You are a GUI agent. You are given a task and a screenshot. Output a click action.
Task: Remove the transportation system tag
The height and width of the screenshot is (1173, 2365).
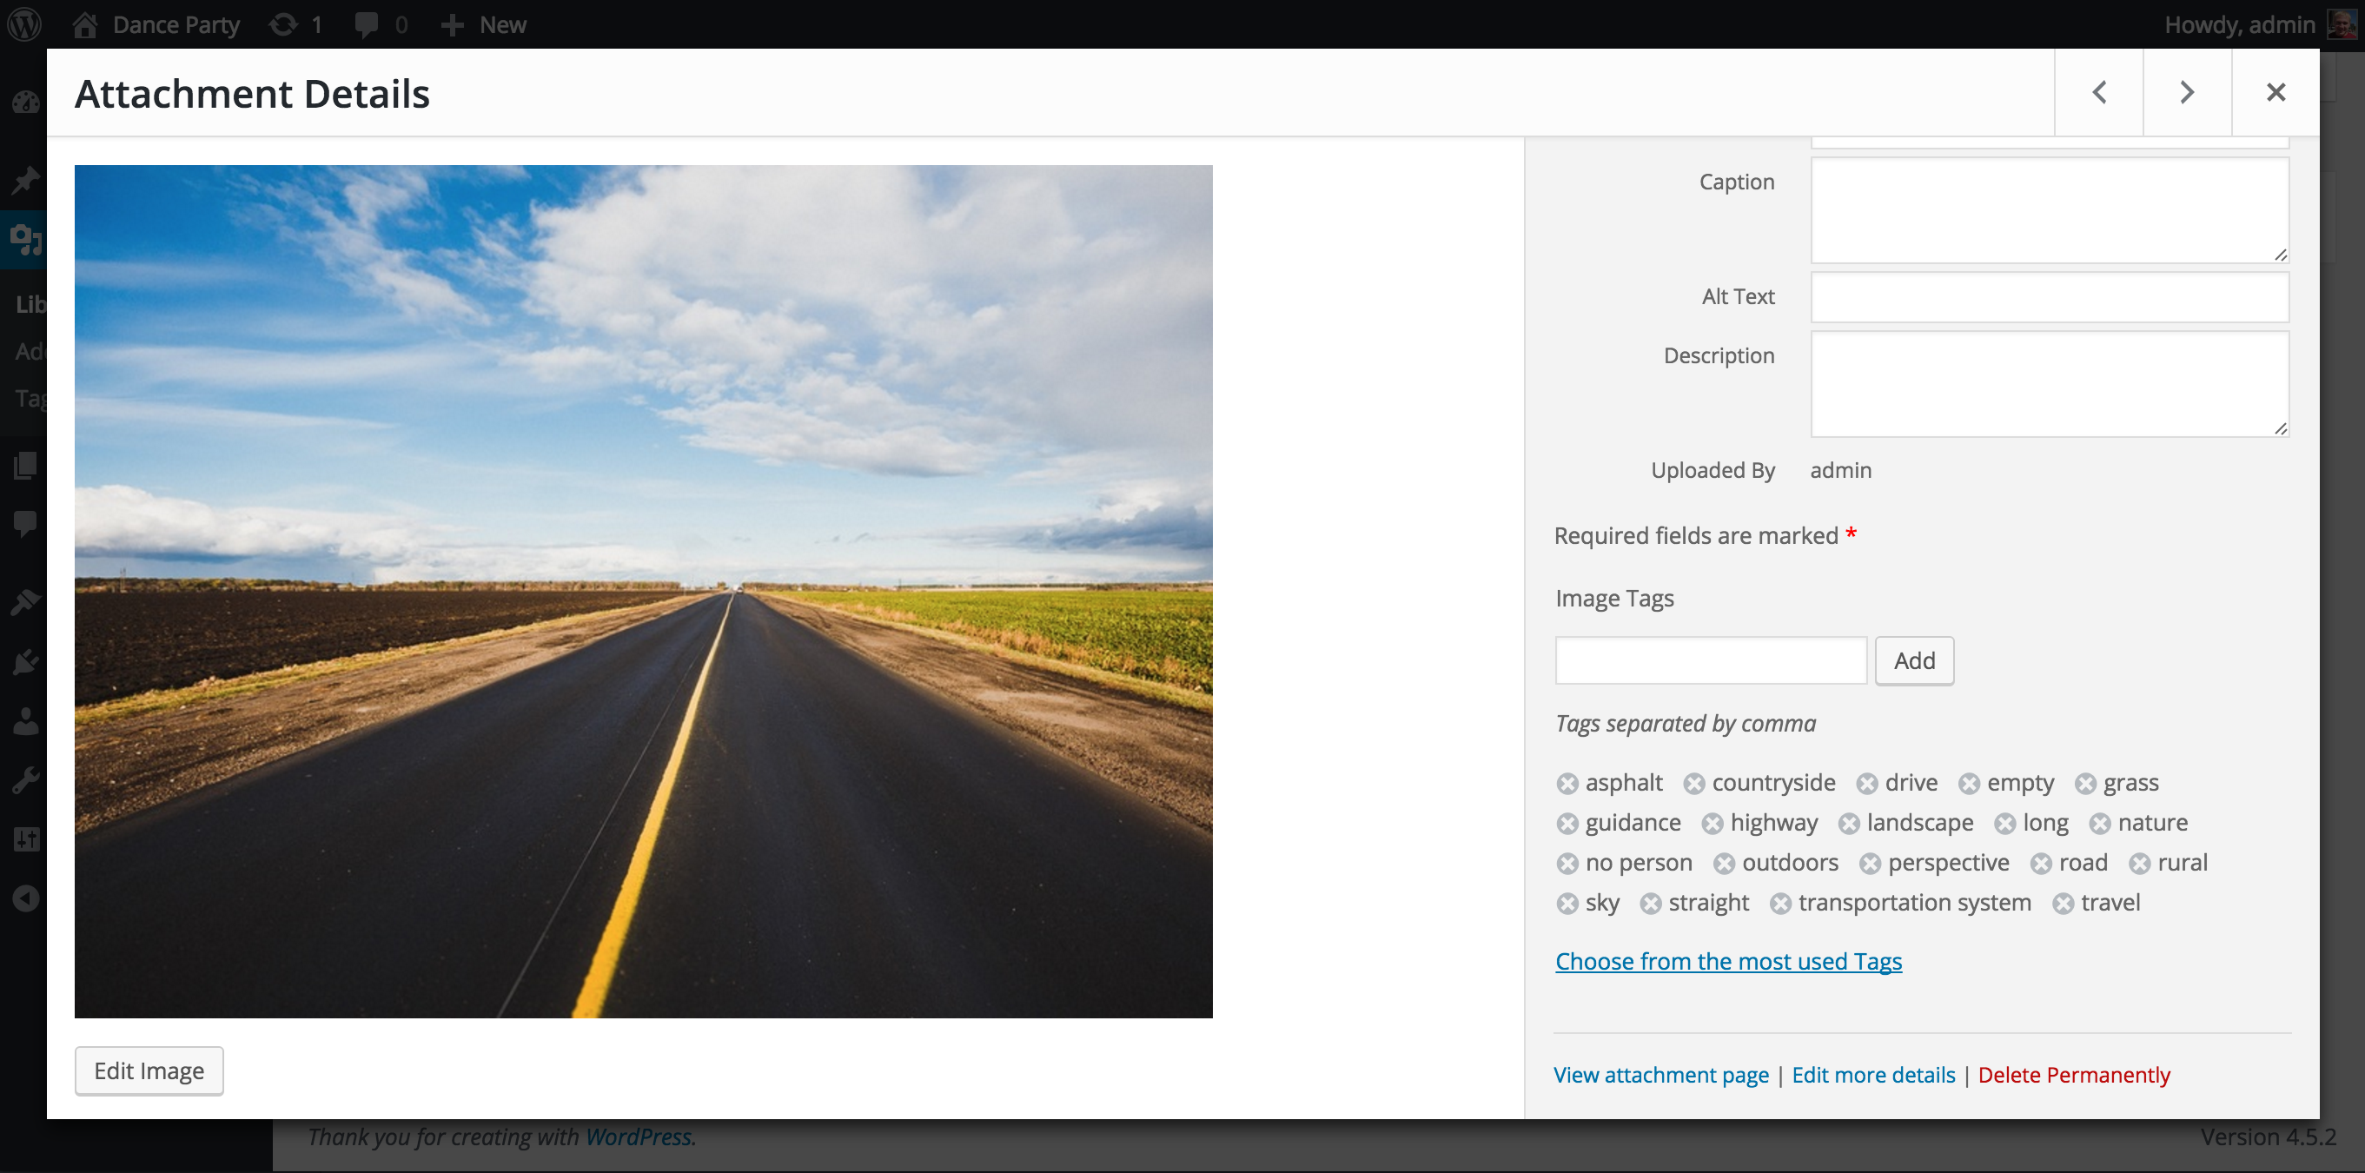[1780, 904]
